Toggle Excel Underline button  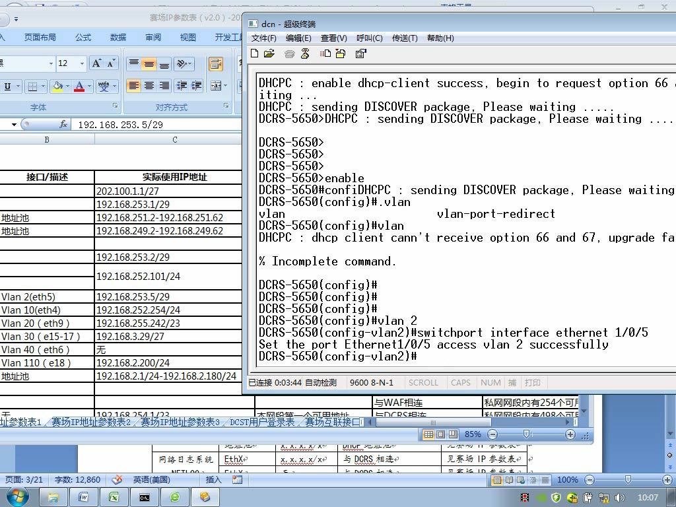(7, 86)
